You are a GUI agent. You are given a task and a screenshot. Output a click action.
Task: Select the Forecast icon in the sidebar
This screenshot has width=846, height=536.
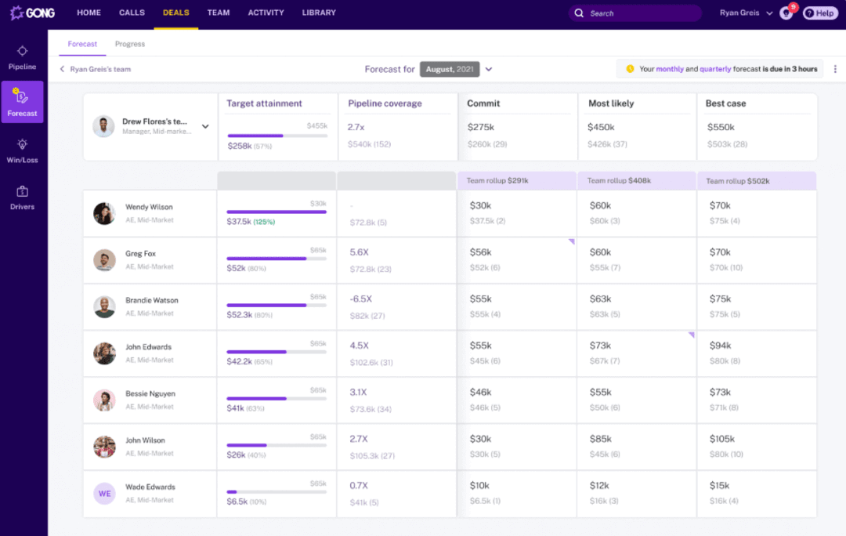pos(22,102)
